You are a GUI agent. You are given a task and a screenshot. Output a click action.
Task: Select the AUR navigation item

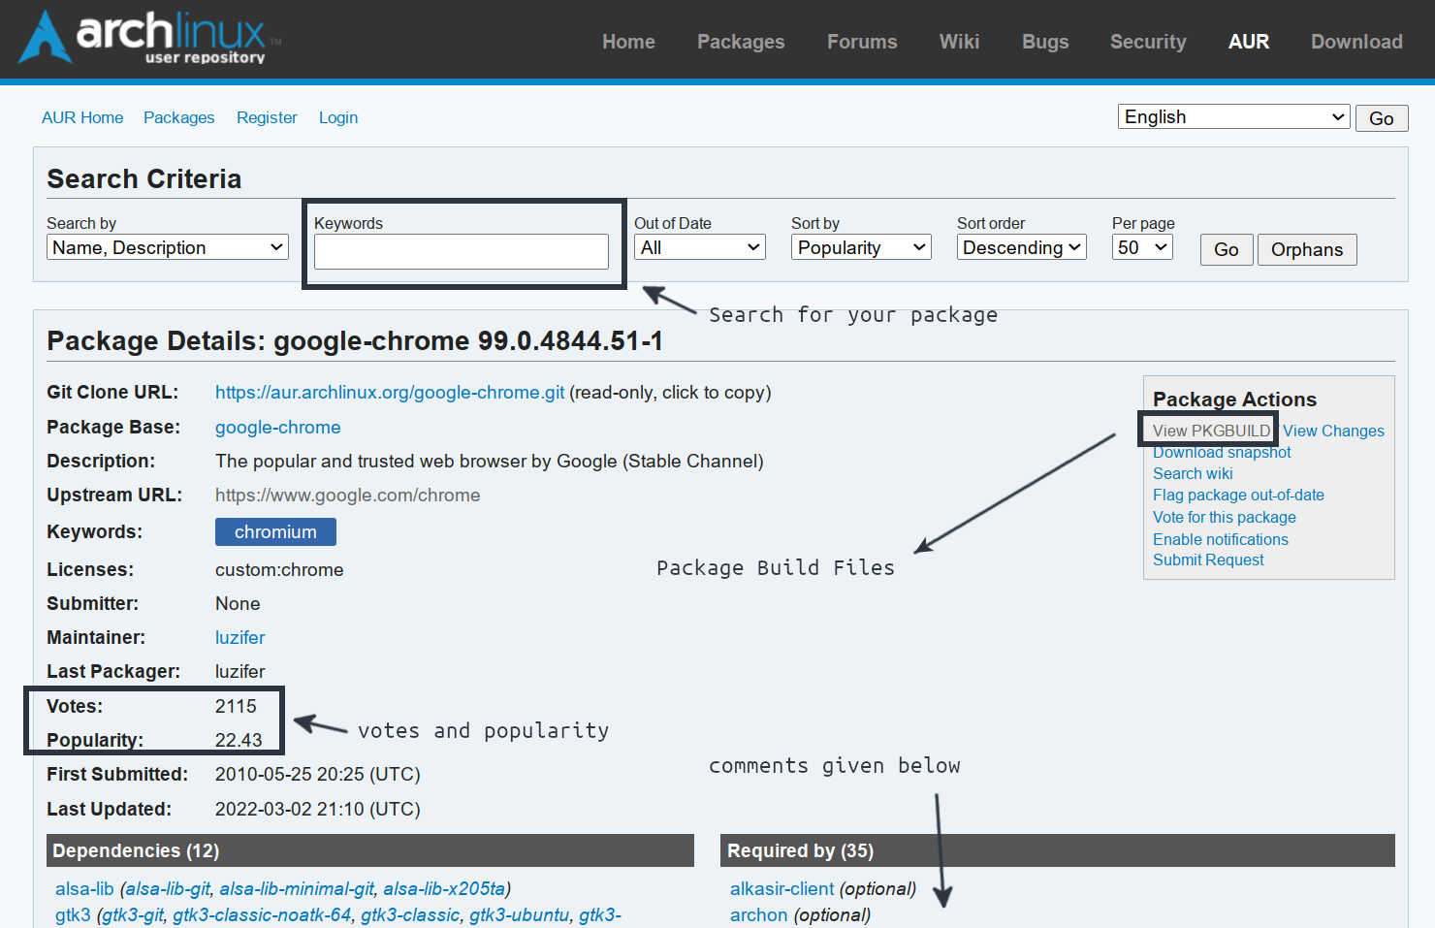pos(1249,42)
